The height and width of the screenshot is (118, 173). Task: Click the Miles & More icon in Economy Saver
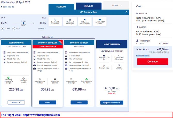click(x=5, y=59)
